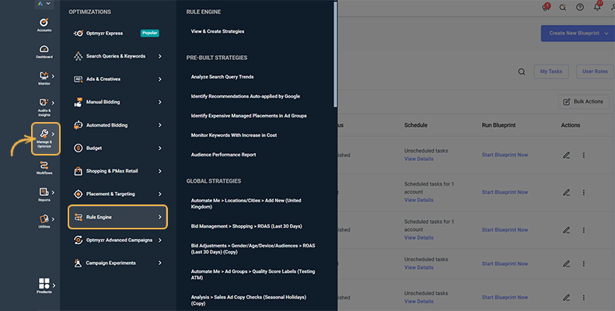Select Identify Expensive Managed Placements in Ad Groups
Screen dimensions: 615x311
[249, 116]
